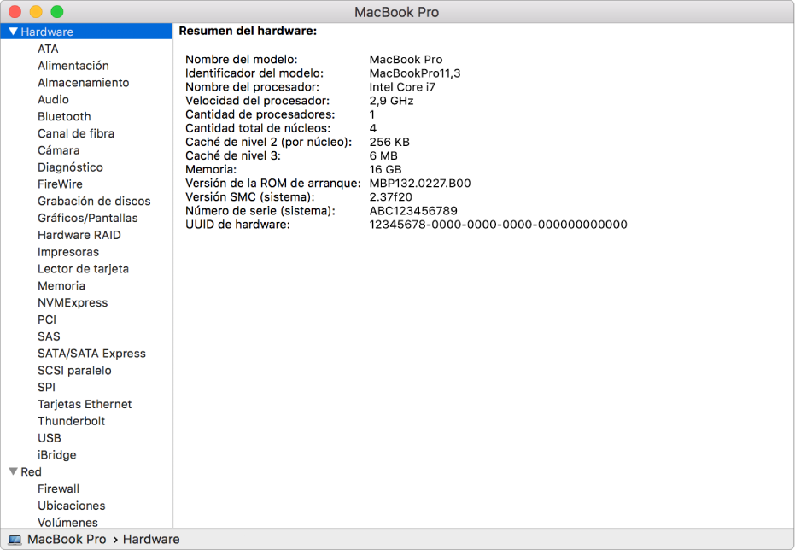The height and width of the screenshot is (550, 795).
Task: Click the MacBook Pro icon in path bar
Action: (15, 540)
